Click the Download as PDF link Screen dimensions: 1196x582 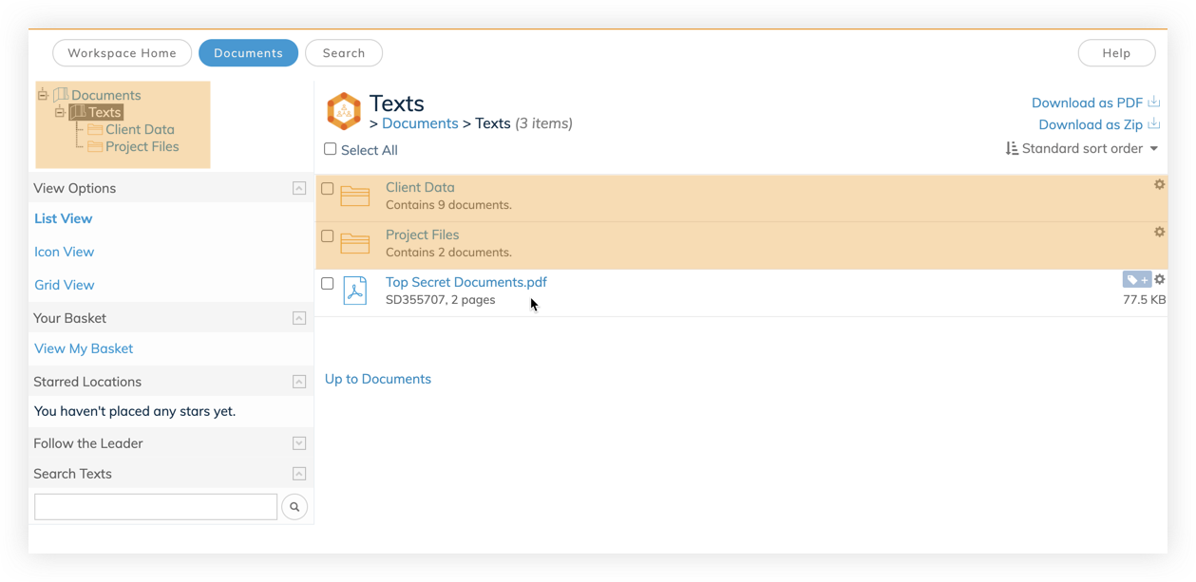point(1087,103)
